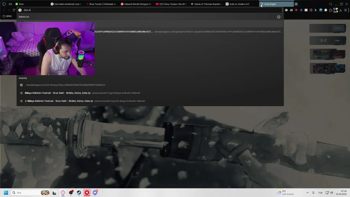Screen dimensions: 350x197
Task: Click the grey circle extension icon
Action: [326, 10]
